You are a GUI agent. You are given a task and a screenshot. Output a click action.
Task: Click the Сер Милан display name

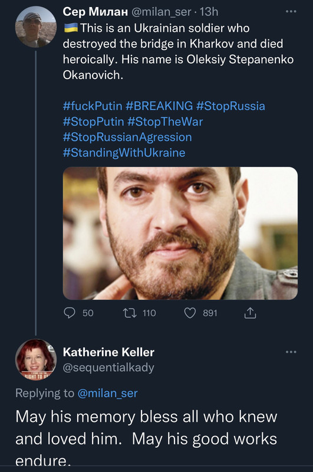pos(95,12)
